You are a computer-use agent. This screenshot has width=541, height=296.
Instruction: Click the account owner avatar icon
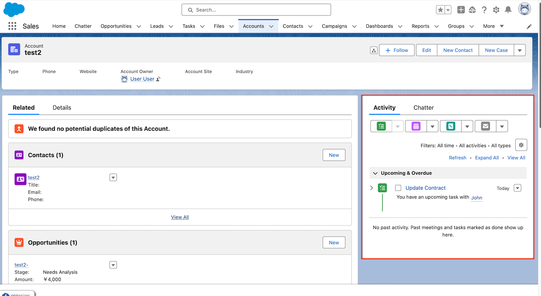124,79
